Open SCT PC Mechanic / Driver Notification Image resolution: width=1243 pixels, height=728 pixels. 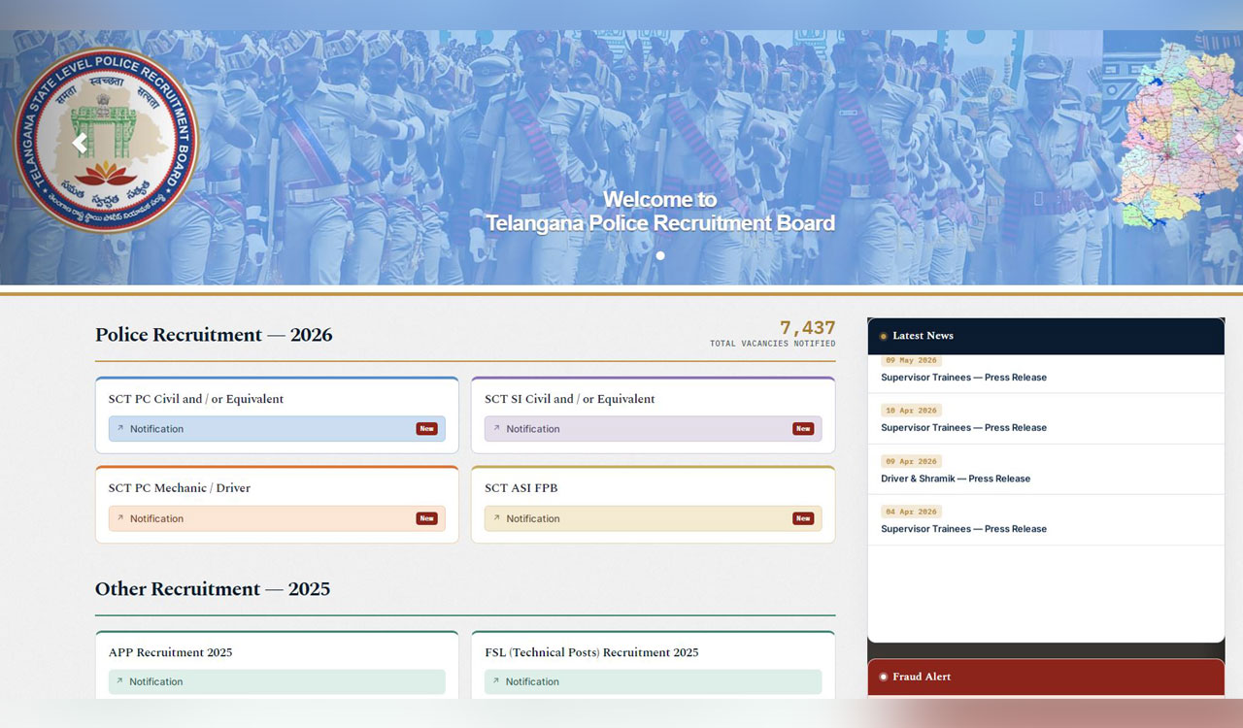pos(277,518)
